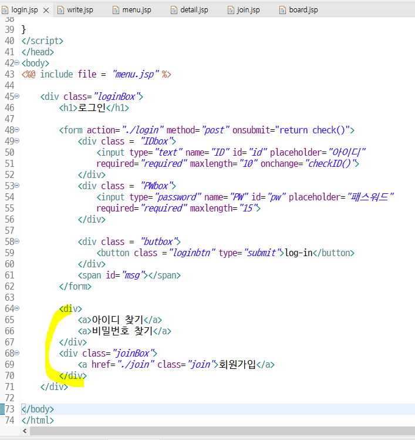This screenshot has width=415, height=440.
Task: Switch to the login.jsp editor tab
Action: [25, 10]
